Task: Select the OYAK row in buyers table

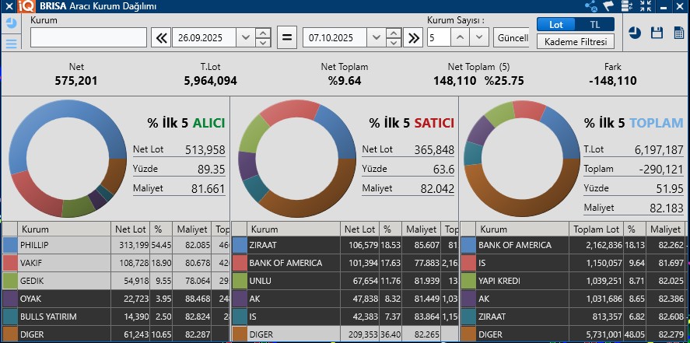Action: pos(116,299)
